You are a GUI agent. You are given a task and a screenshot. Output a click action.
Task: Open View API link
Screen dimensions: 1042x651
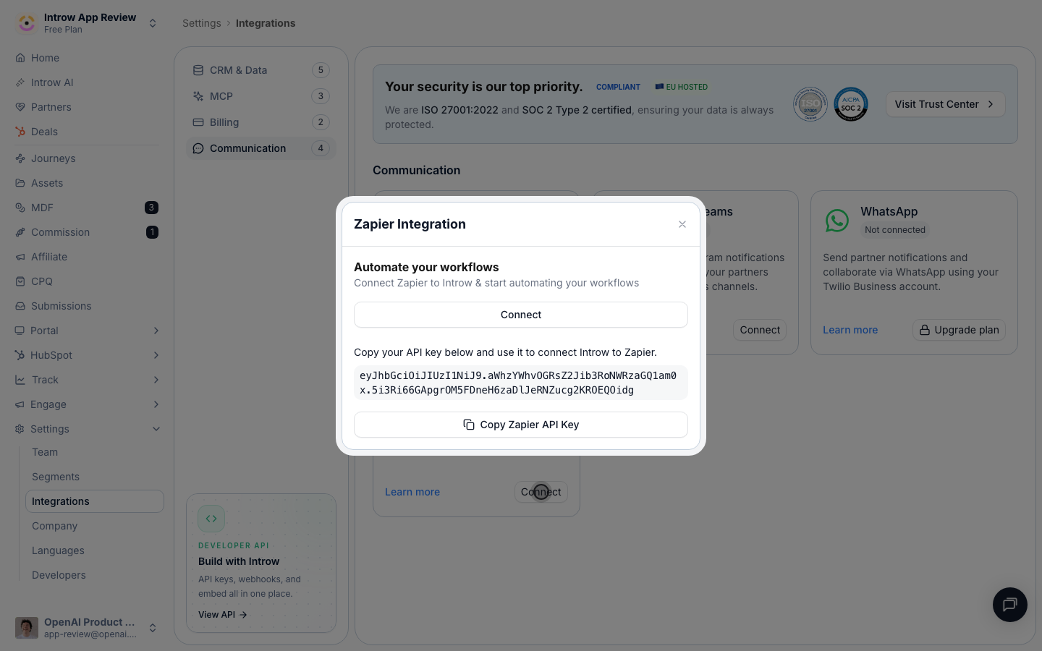tap(223, 615)
